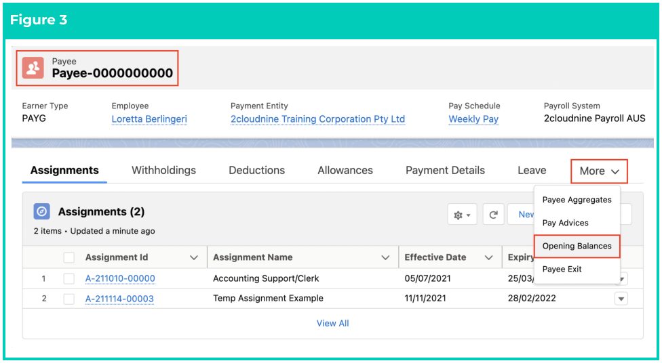Click the View All link
The width and height of the screenshot is (662, 363).
pyautogui.click(x=332, y=323)
